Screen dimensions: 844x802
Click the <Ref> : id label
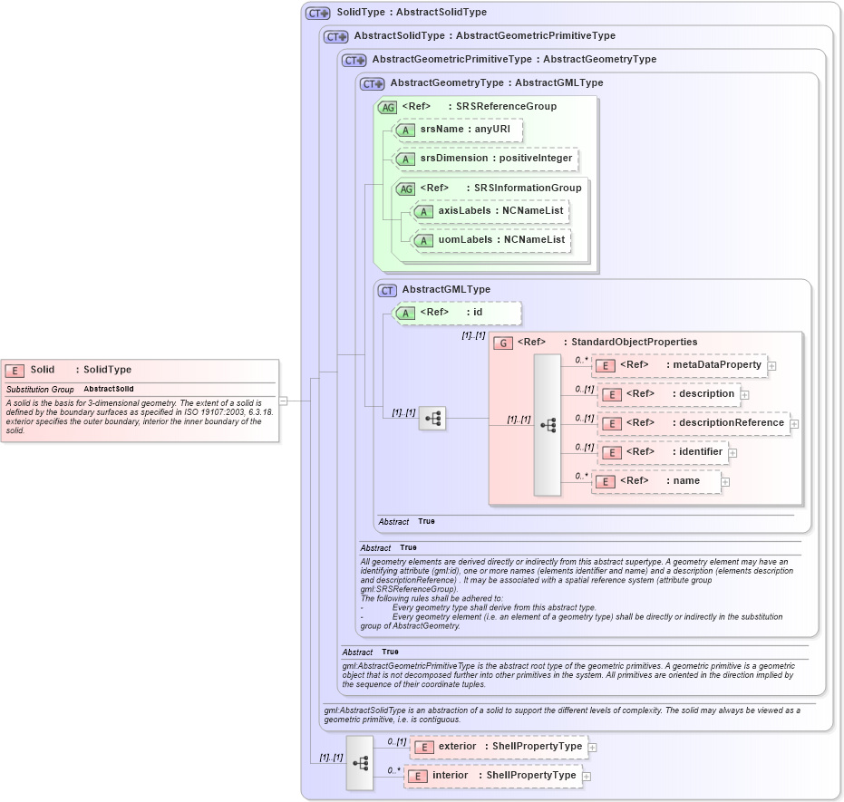coord(451,313)
